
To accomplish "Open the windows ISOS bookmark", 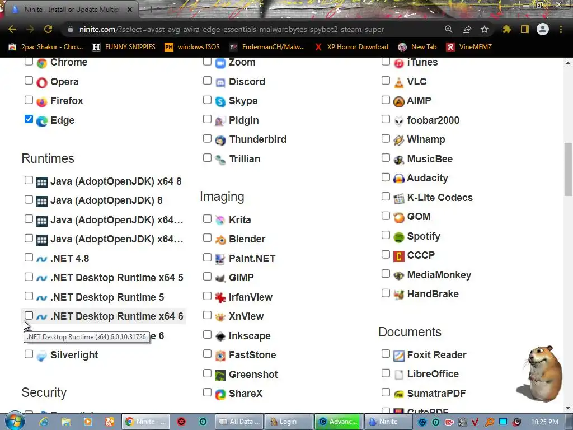I will click(192, 47).
